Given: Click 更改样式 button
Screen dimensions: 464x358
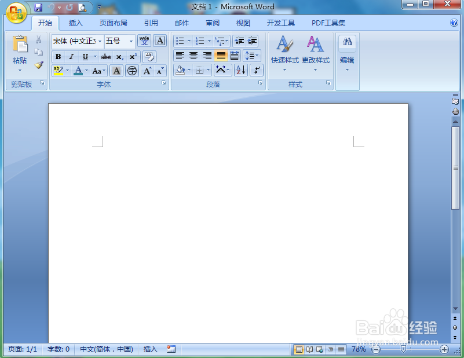Looking at the screenshot, I should (316, 53).
